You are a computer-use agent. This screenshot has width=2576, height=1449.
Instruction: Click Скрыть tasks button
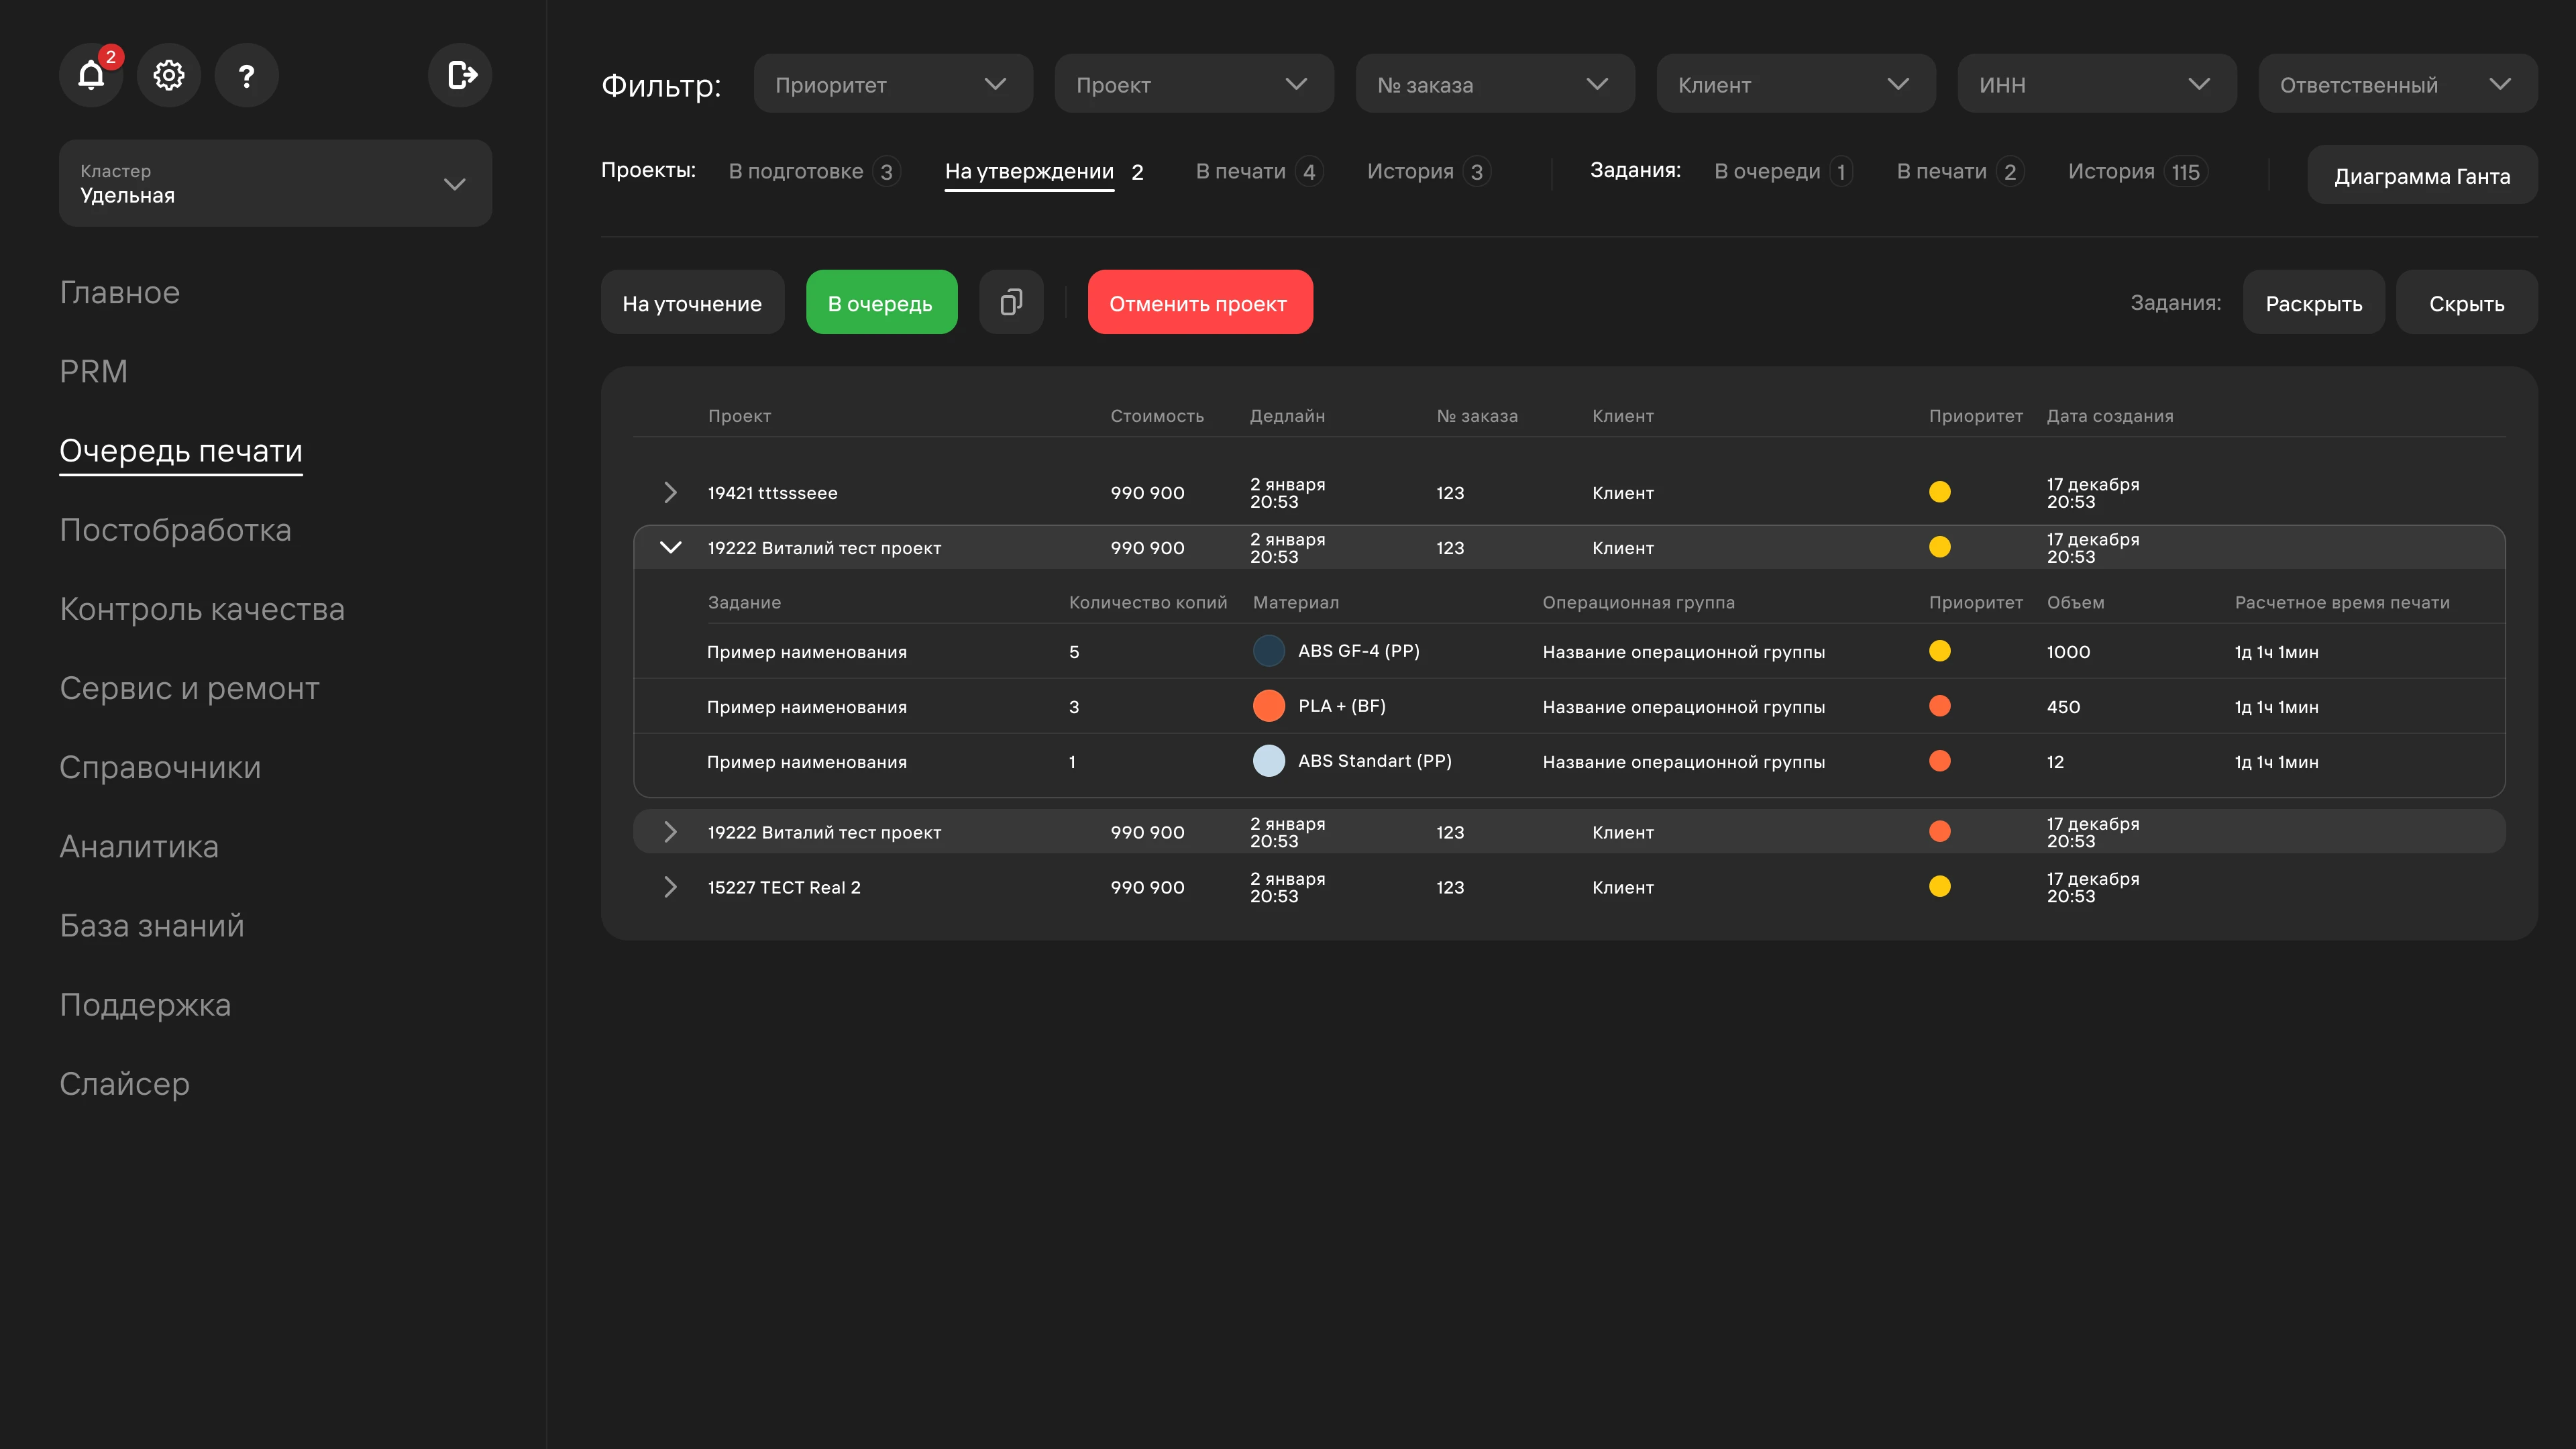pos(2467,302)
